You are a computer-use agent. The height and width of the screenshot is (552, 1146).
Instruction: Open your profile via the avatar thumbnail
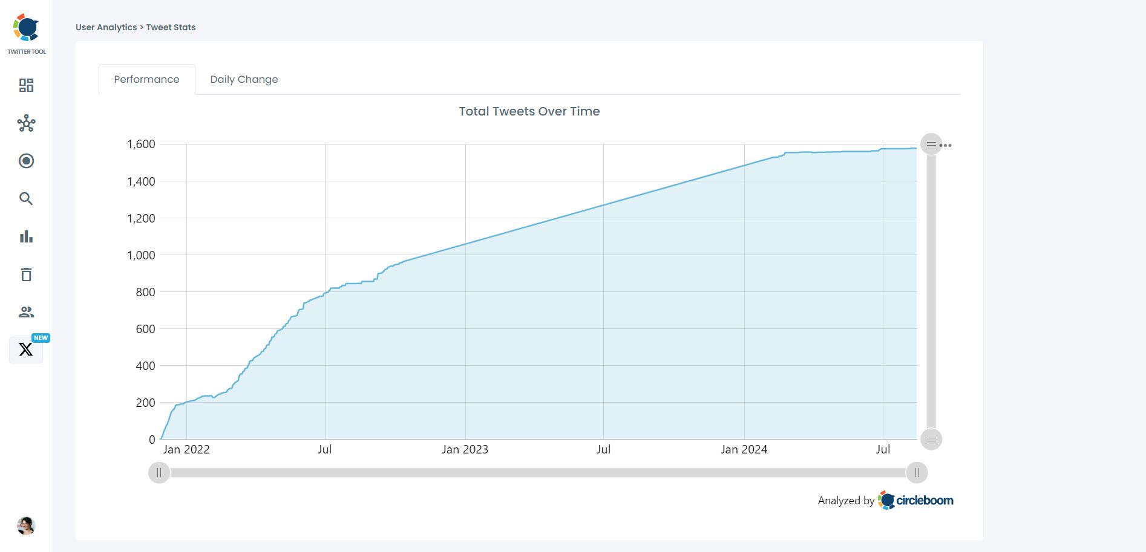25,526
